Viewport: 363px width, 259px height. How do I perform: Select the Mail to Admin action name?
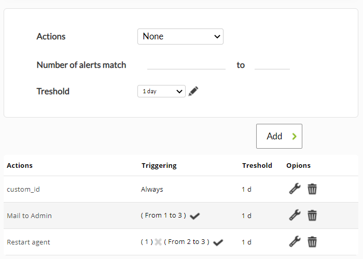(x=29, y=216)
